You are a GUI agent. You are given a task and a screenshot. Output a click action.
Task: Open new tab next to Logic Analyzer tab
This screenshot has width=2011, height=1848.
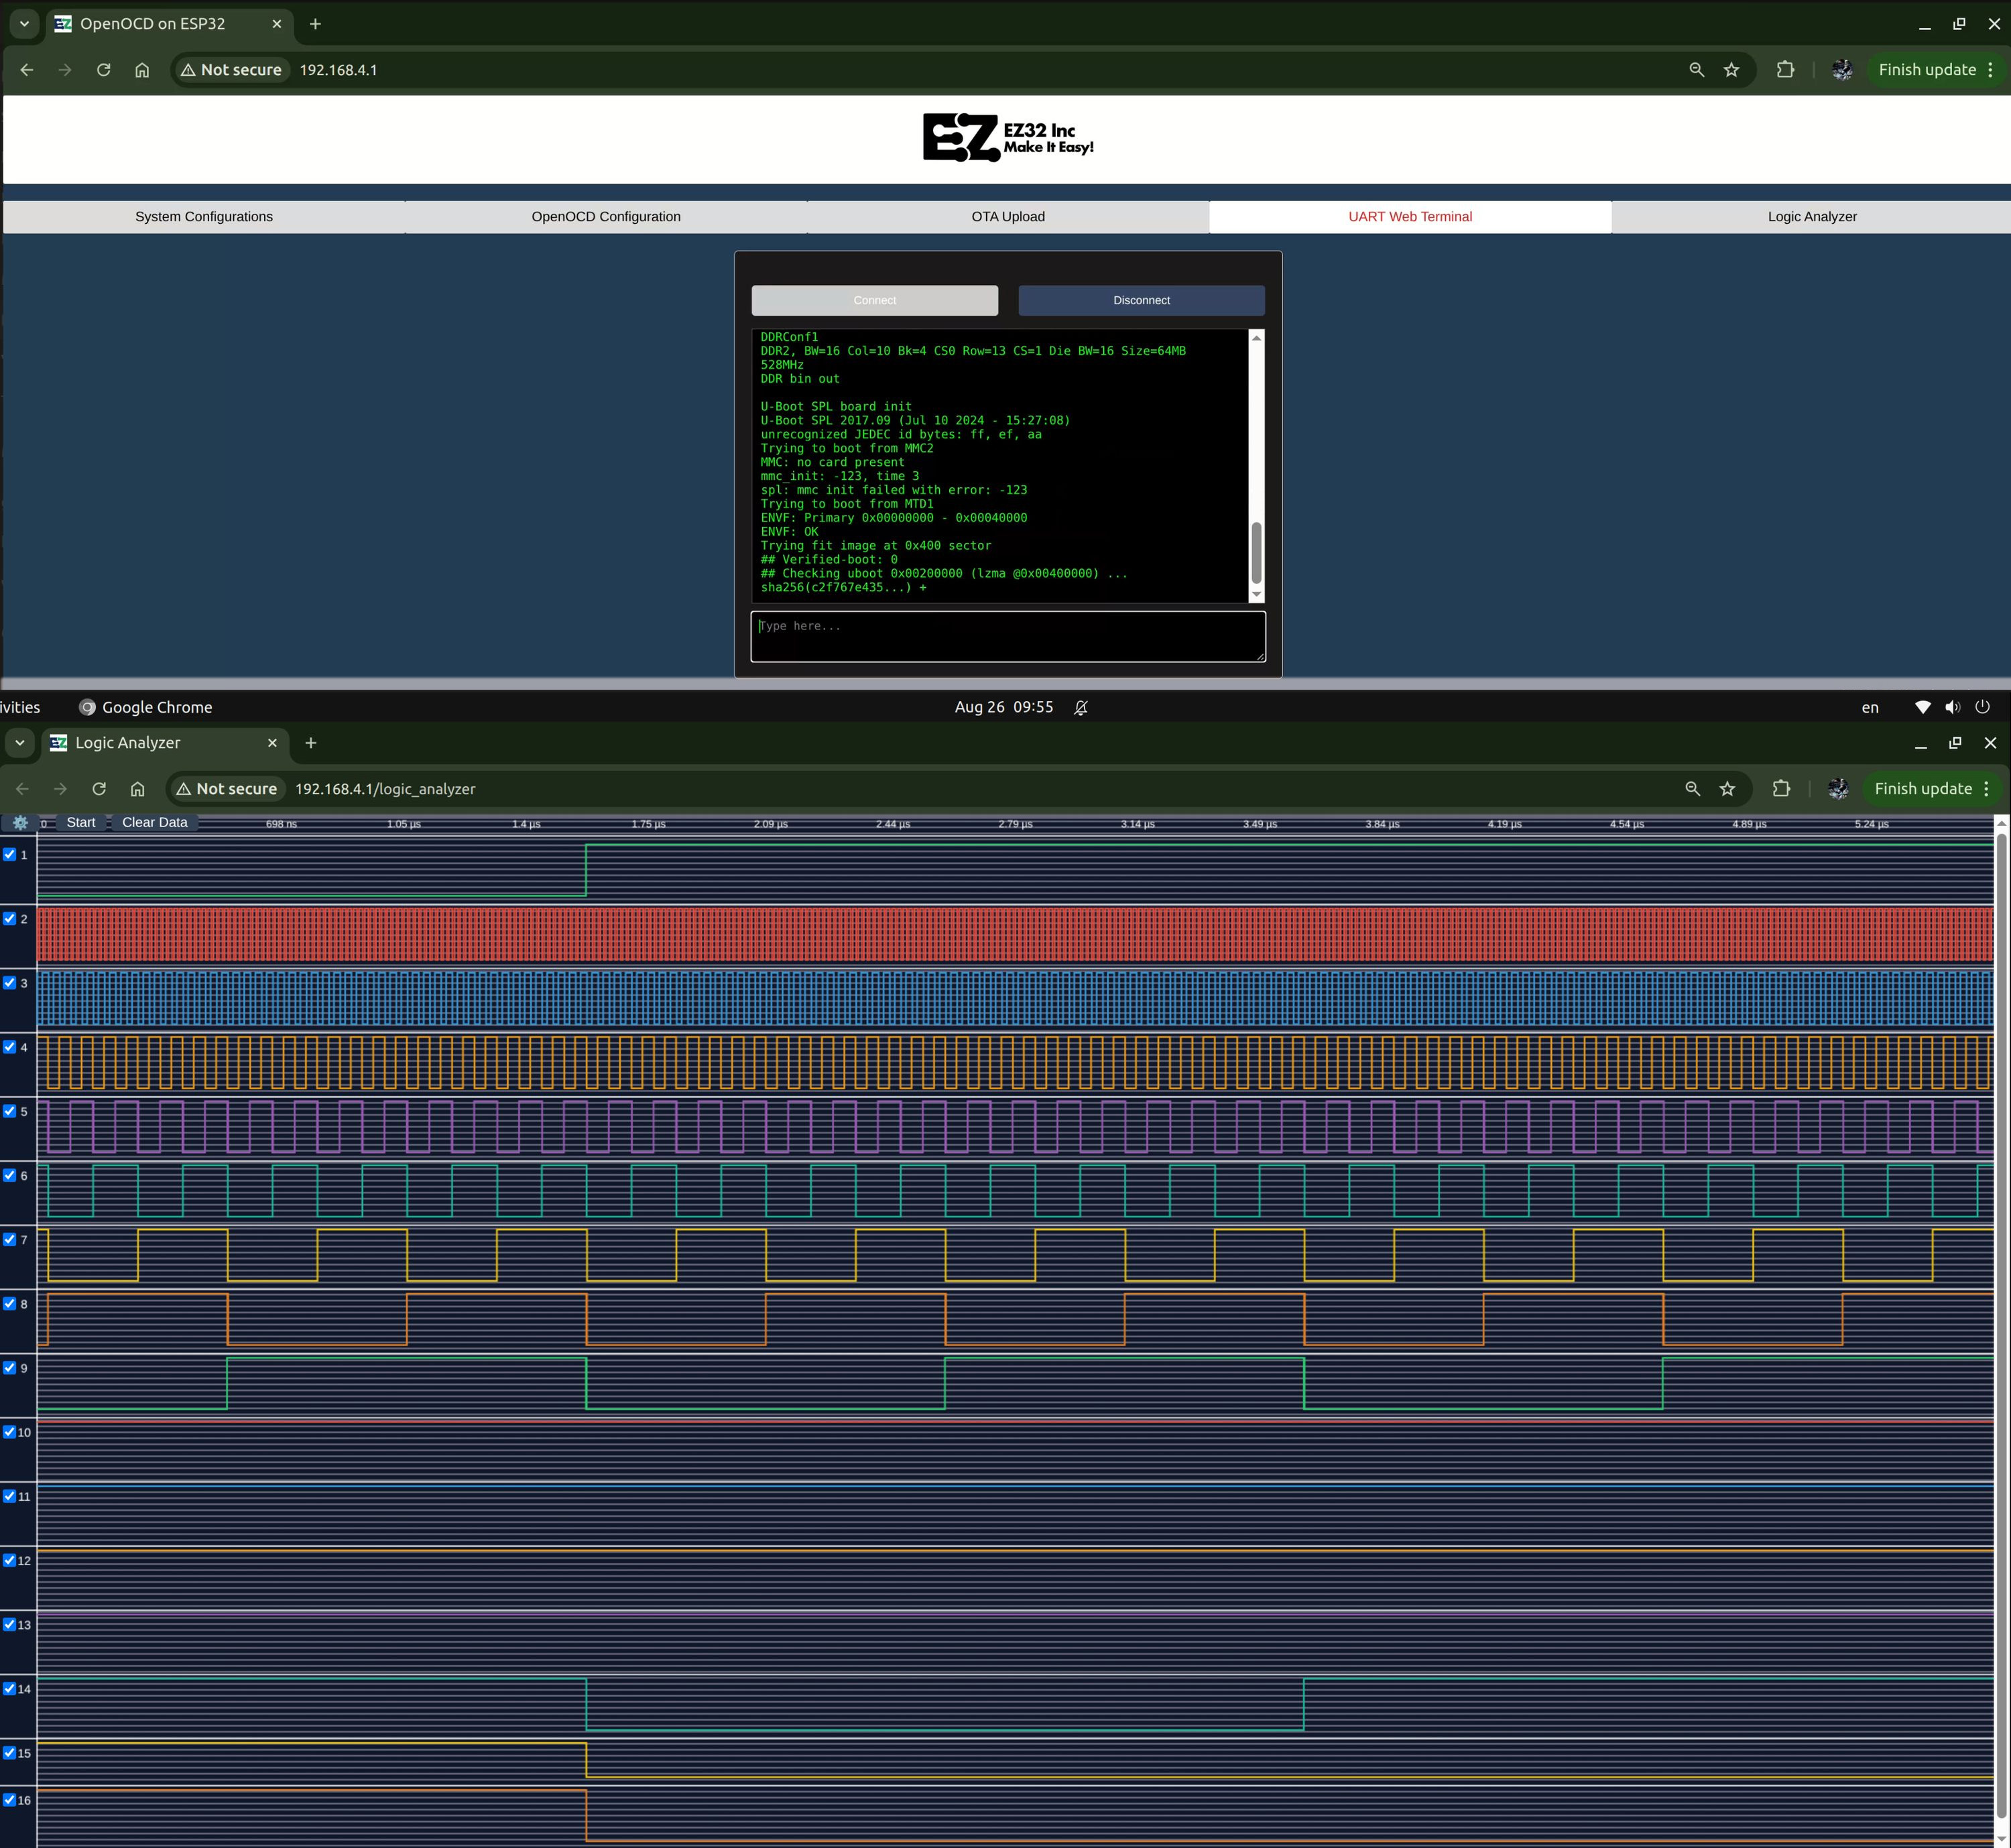(x=311, y=743)
